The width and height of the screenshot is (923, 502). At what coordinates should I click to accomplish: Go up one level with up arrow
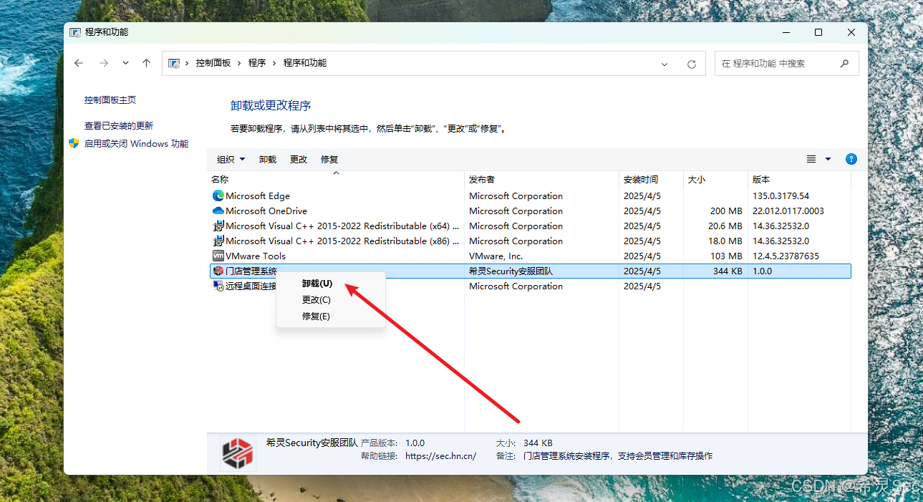pos(146,63)
